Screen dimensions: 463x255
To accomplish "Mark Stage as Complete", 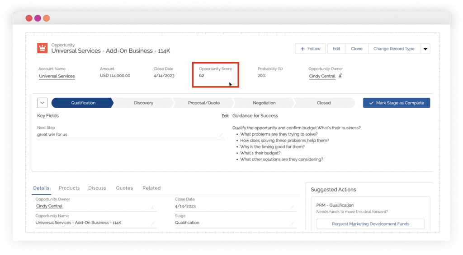I will click(x=397, y=103).
